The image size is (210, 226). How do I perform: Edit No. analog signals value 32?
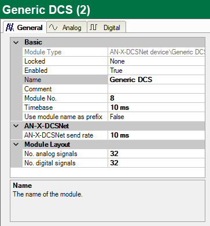point(156,154)
